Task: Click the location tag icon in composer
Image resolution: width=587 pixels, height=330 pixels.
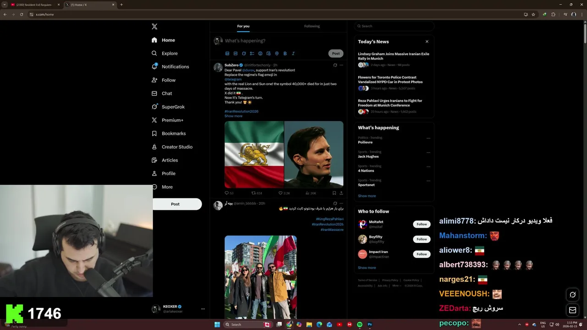Action: (x=277, y=54)
